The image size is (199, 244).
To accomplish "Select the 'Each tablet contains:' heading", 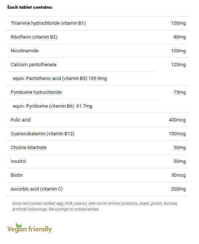I will click(30, 7).
